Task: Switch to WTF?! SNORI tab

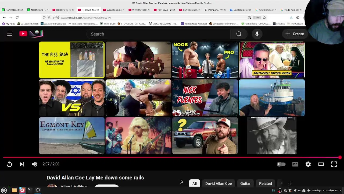Action: click(x=139, y=10)
